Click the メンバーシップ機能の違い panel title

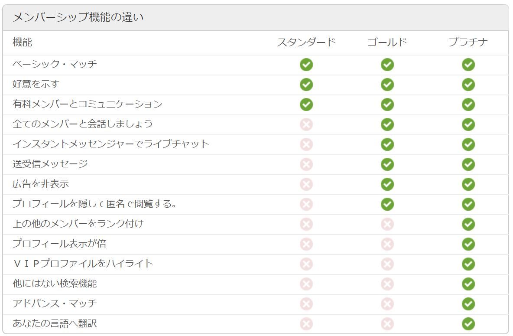[x=78, y=17]
